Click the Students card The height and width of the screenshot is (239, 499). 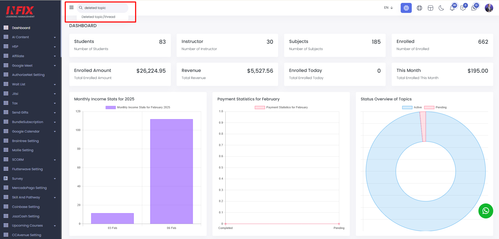pyautogui.click(x=120, y=45)
